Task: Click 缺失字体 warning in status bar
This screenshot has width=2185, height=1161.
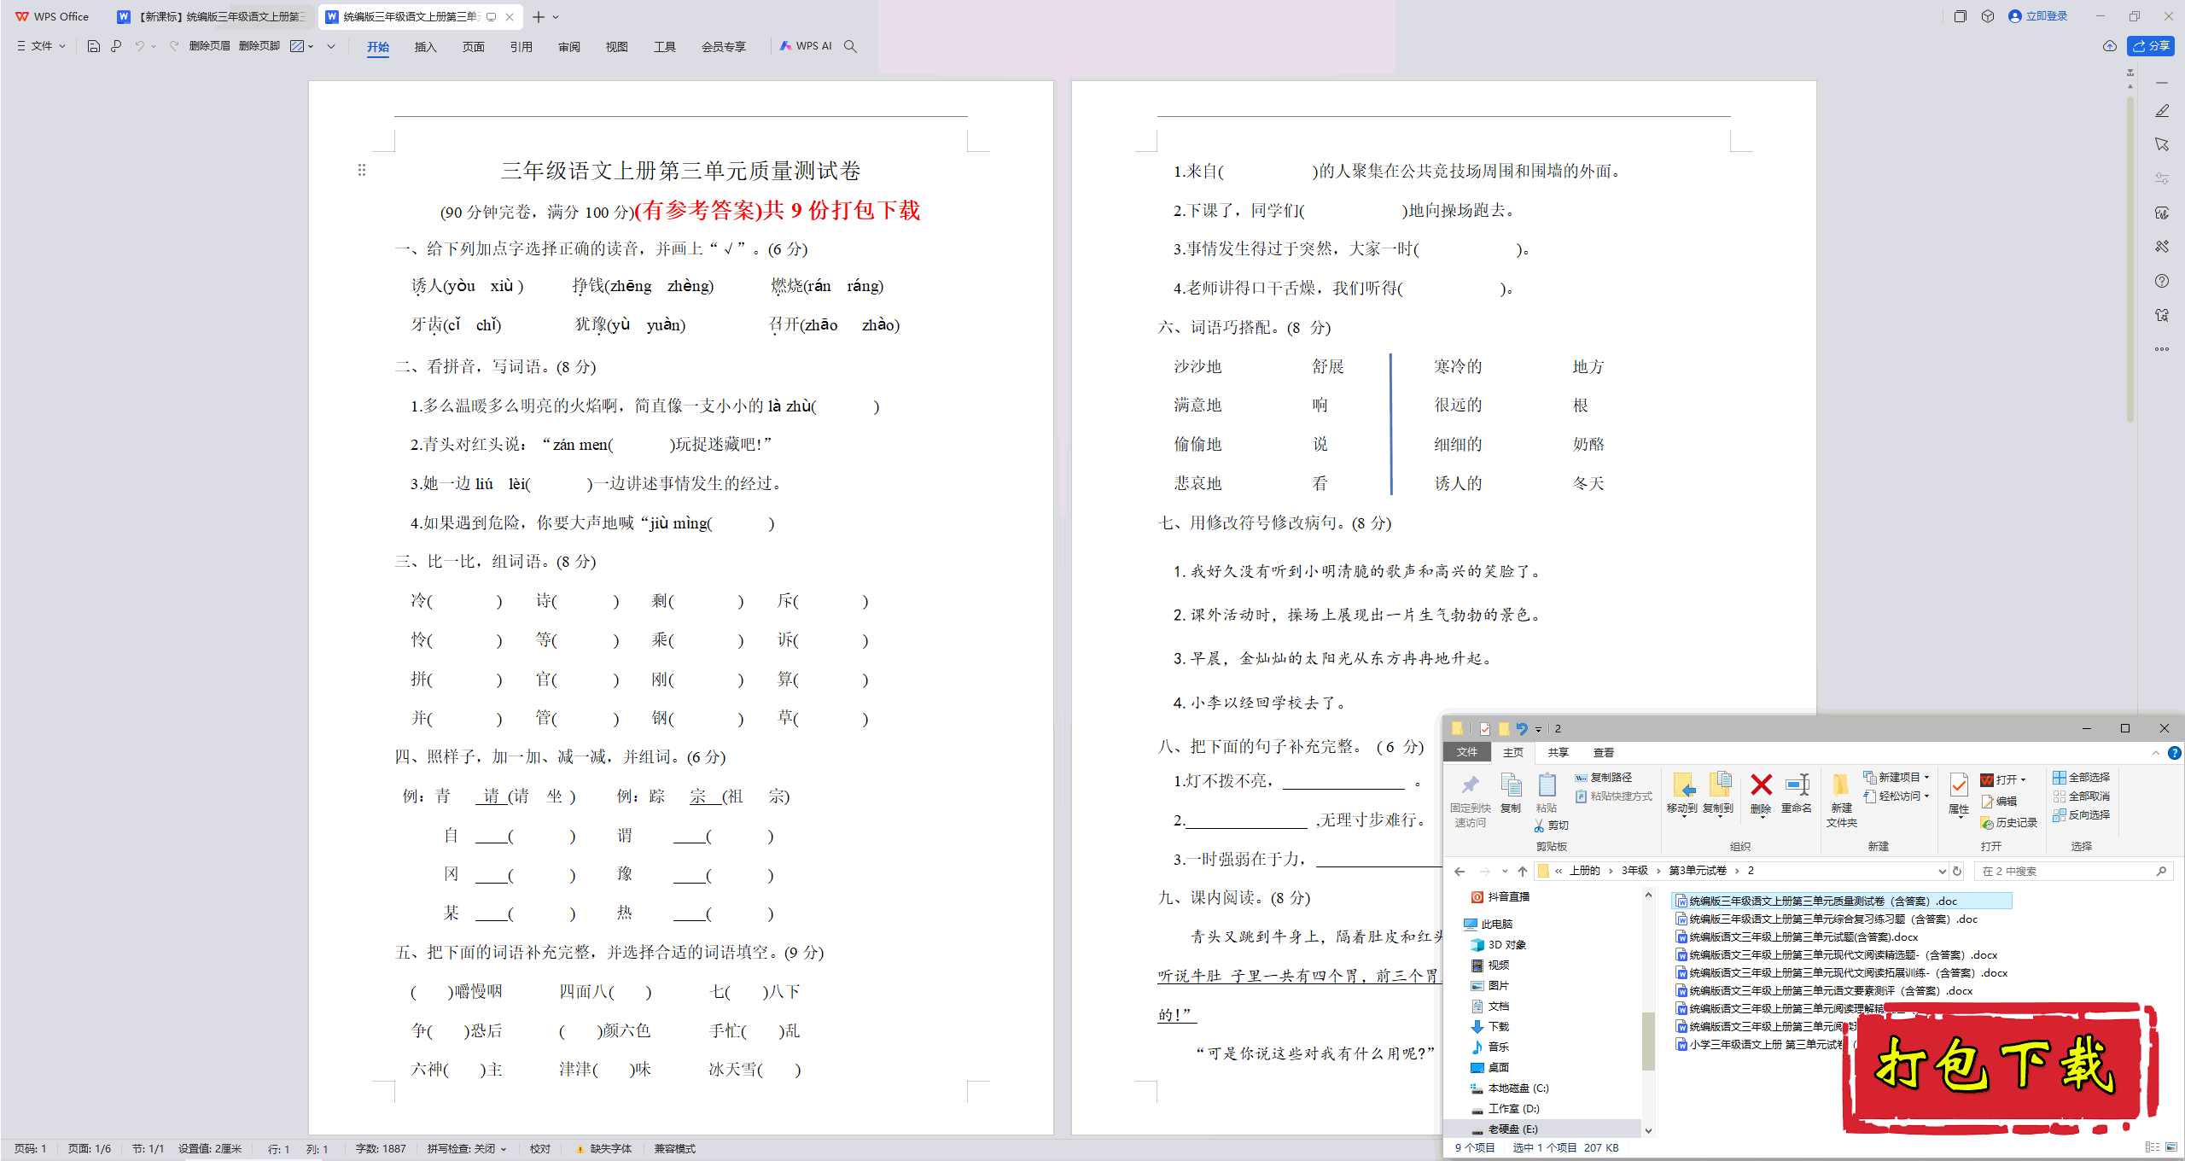Action: [x=603, y=1149]
